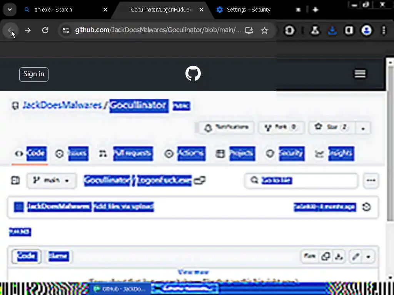Bookmark this page with the star icon

[264, 30]
